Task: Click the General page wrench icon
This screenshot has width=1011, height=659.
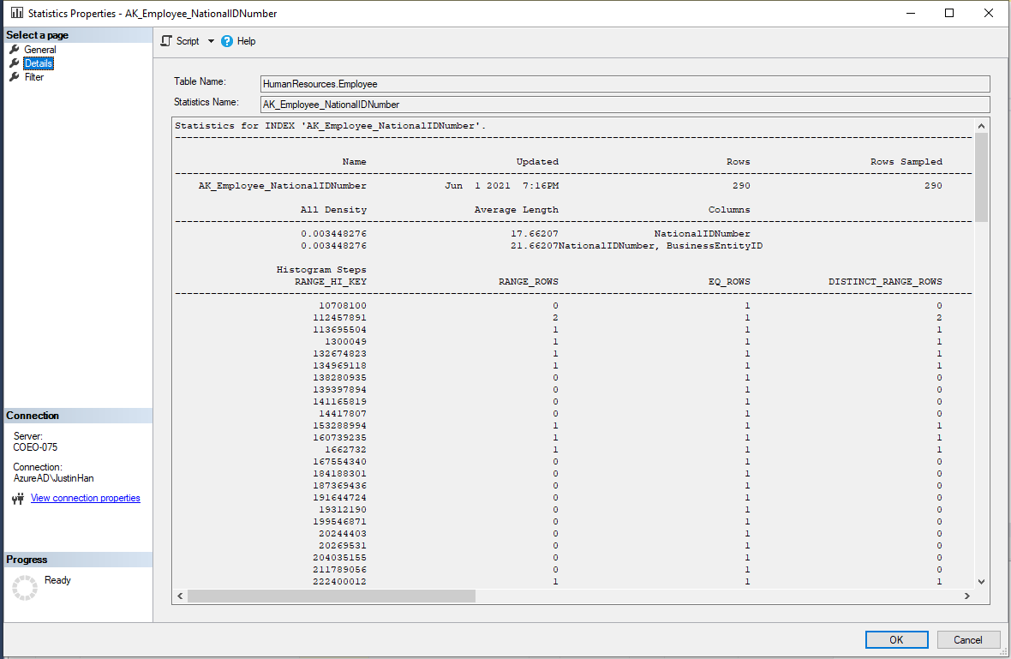Action: click(x=15, y=50)
